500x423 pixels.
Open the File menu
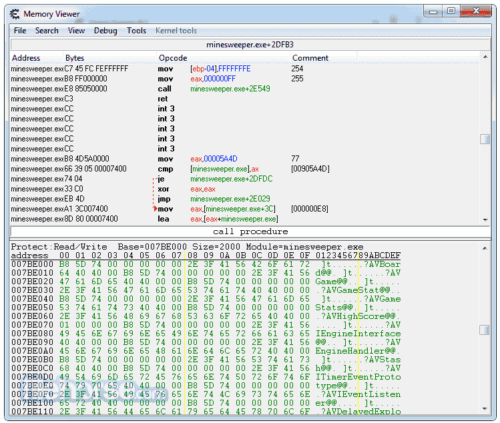click(x=20, y=31)
